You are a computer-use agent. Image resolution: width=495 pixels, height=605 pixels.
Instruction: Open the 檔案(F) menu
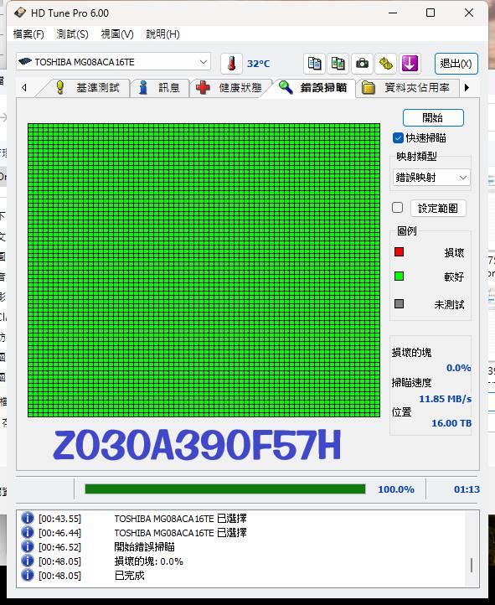[x=28, y=34]
